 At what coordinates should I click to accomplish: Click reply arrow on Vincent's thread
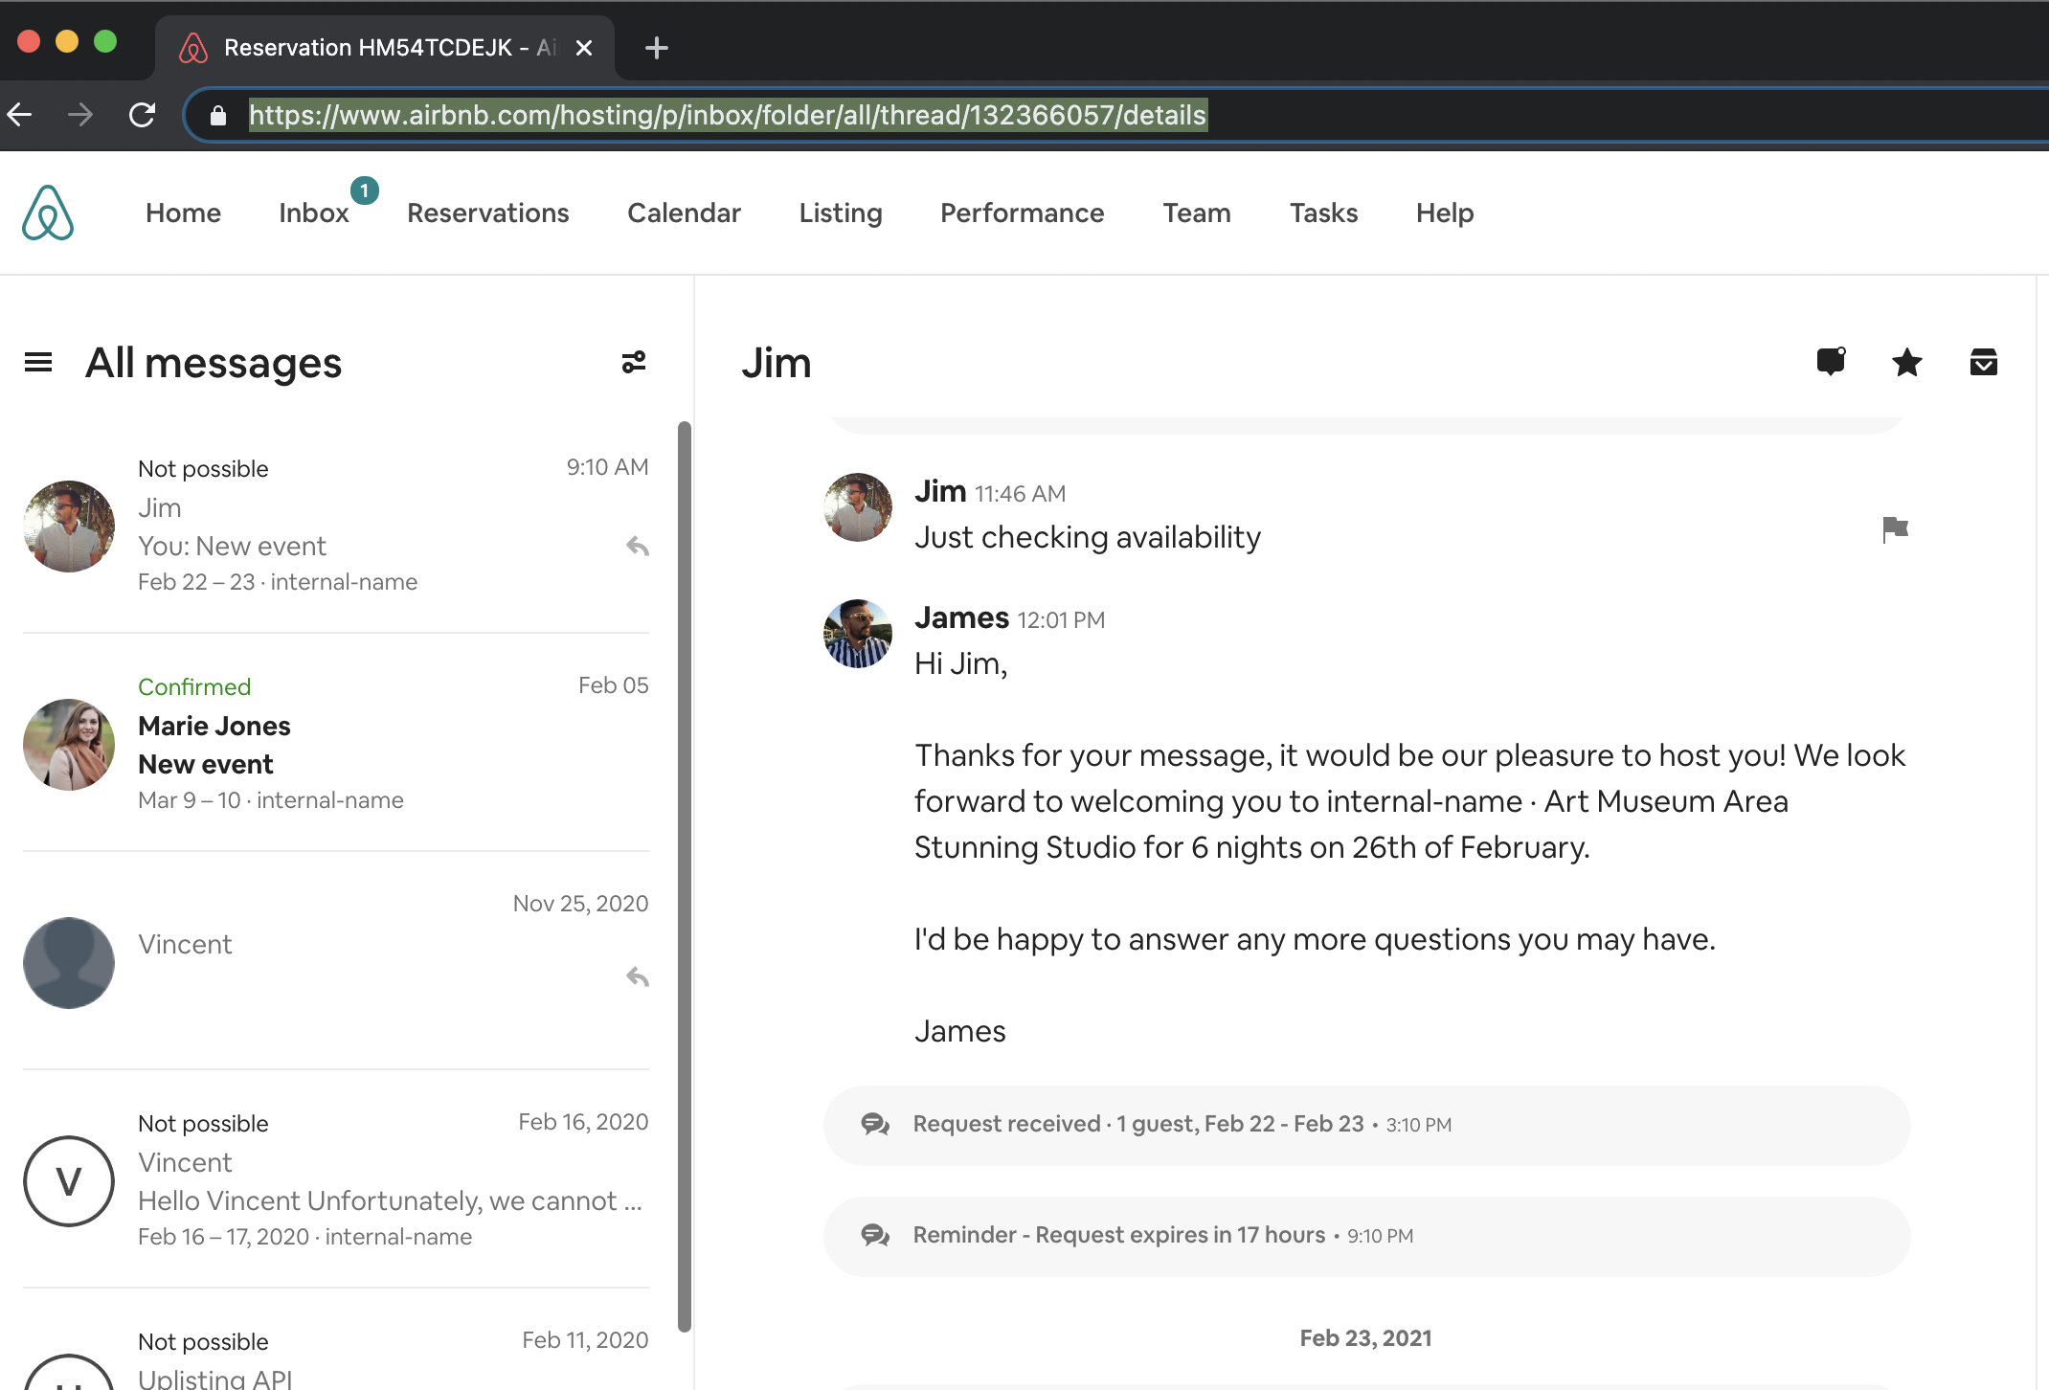point(638,976)
